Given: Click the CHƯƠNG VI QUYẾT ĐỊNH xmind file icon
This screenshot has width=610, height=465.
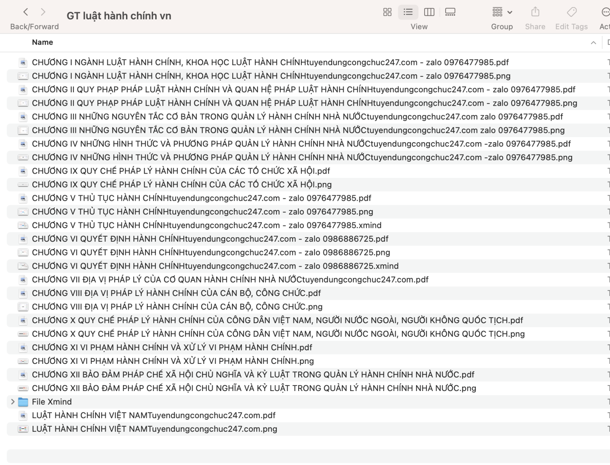Looking at the screenshot, I should point(23,266).
